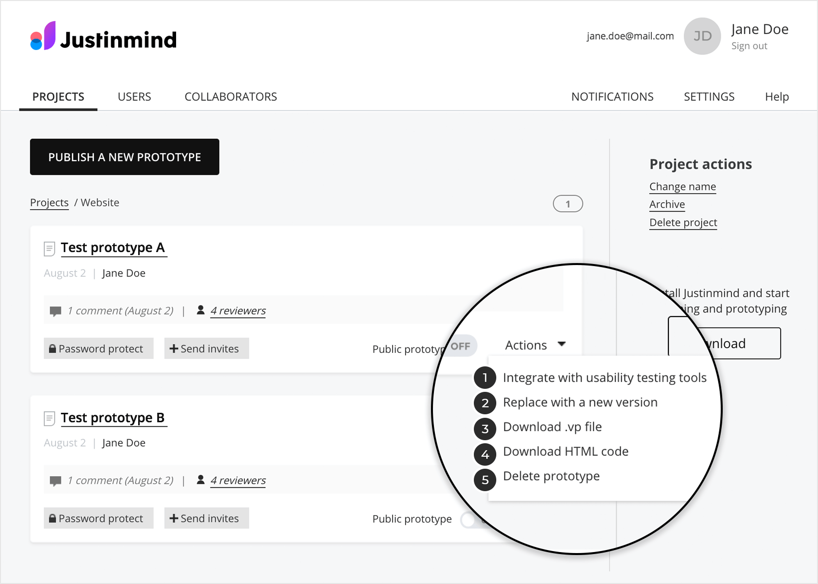Image resolution: width=818 pixels, height=584 pixels.
Task: Click Password protect for Test prototype B
Action: click(99, 518)
